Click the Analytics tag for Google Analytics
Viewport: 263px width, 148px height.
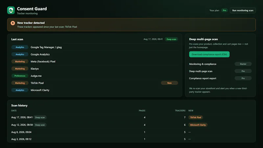[x=20, y=54]
